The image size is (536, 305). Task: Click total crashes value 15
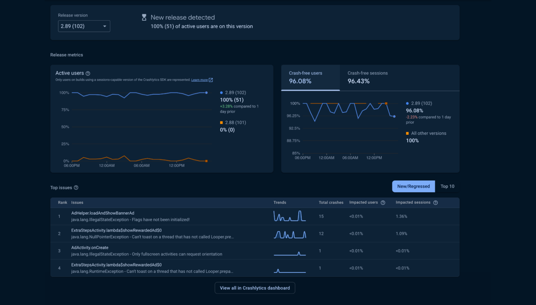pos(321,216)
